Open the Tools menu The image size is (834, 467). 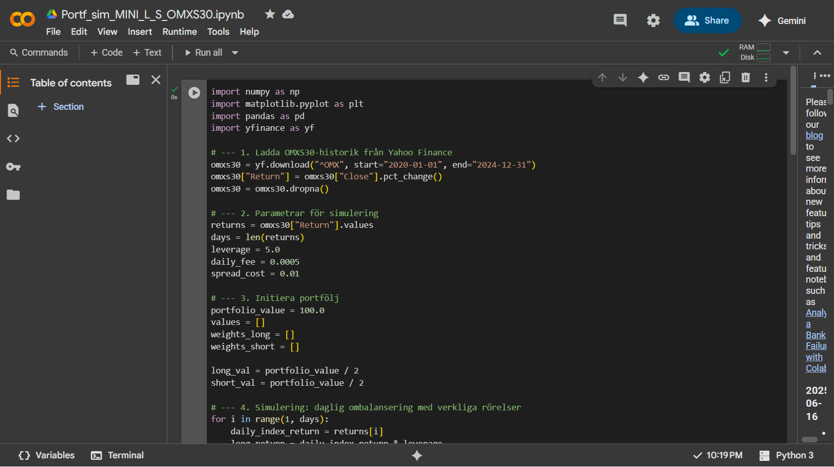218,32
